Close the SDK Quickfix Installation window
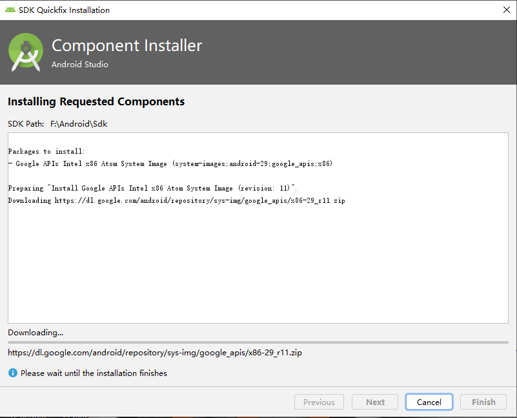 click(506, 10)
